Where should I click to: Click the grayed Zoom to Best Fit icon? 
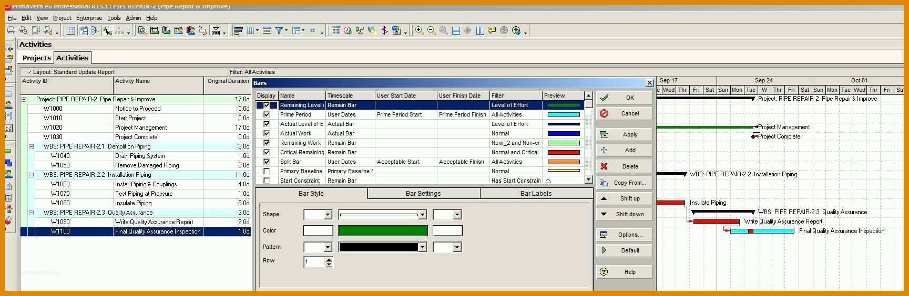443,30
